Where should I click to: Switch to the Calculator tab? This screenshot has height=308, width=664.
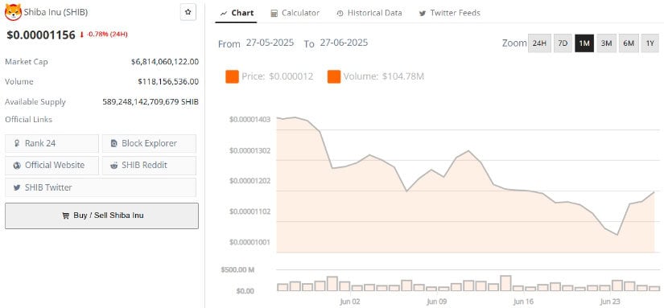[x=295, y=13]
